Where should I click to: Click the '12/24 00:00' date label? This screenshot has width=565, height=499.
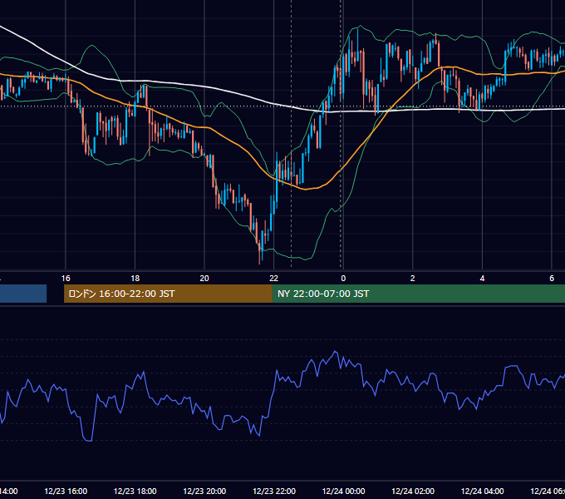(x=343, y=491)
